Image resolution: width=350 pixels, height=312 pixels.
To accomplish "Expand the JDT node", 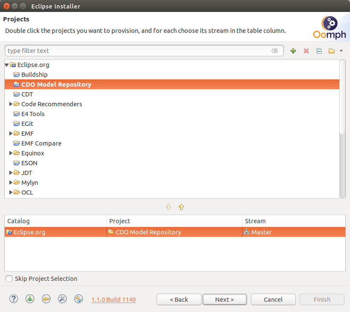I will 11,173.
